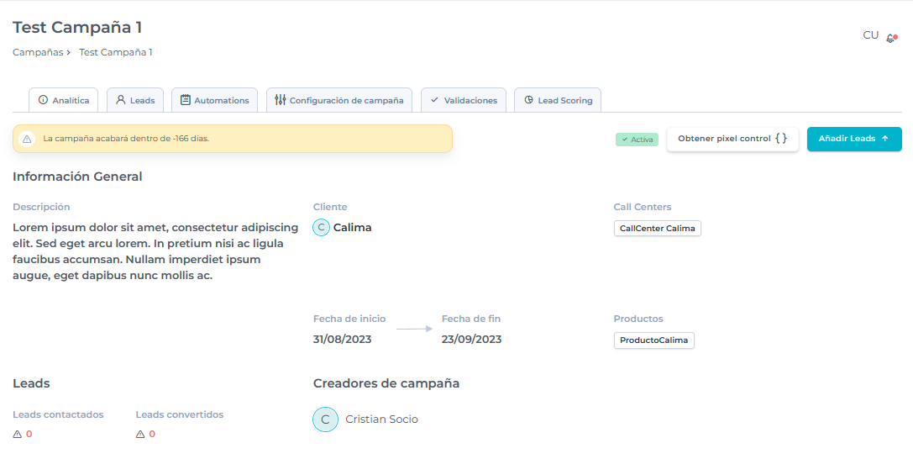The height and width of the screenshot is (459, 913).
Task: Select the Validaciones tab
Action: (x=464, y=100)
